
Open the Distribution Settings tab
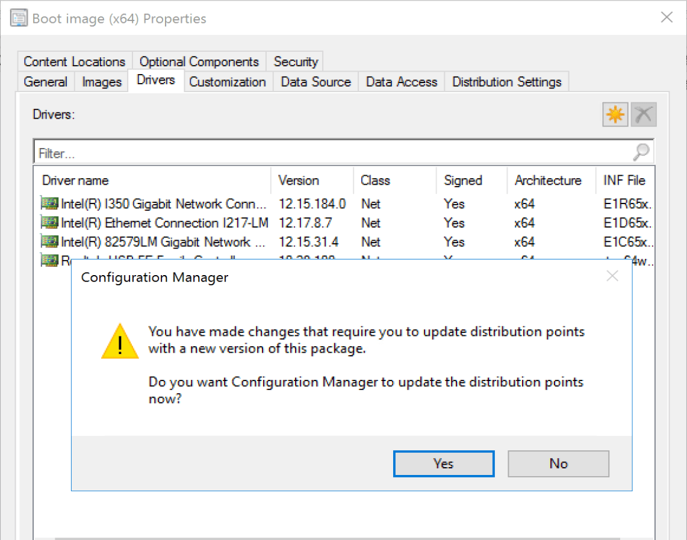click(506, 82)
